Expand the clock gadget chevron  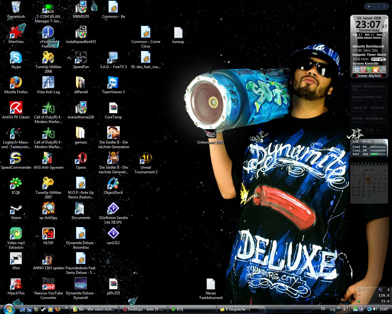(386, 18)
